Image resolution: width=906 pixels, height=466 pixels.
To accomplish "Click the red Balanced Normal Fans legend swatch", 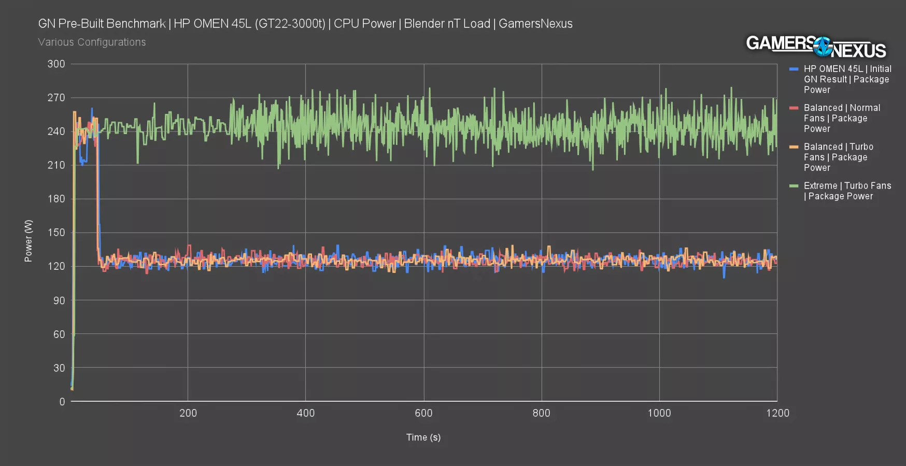I will click(794, 108).
